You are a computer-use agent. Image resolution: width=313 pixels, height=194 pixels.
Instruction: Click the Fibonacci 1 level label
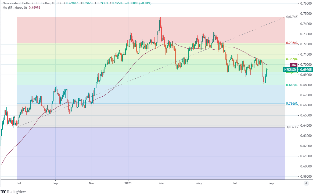(x=292, y=127)
